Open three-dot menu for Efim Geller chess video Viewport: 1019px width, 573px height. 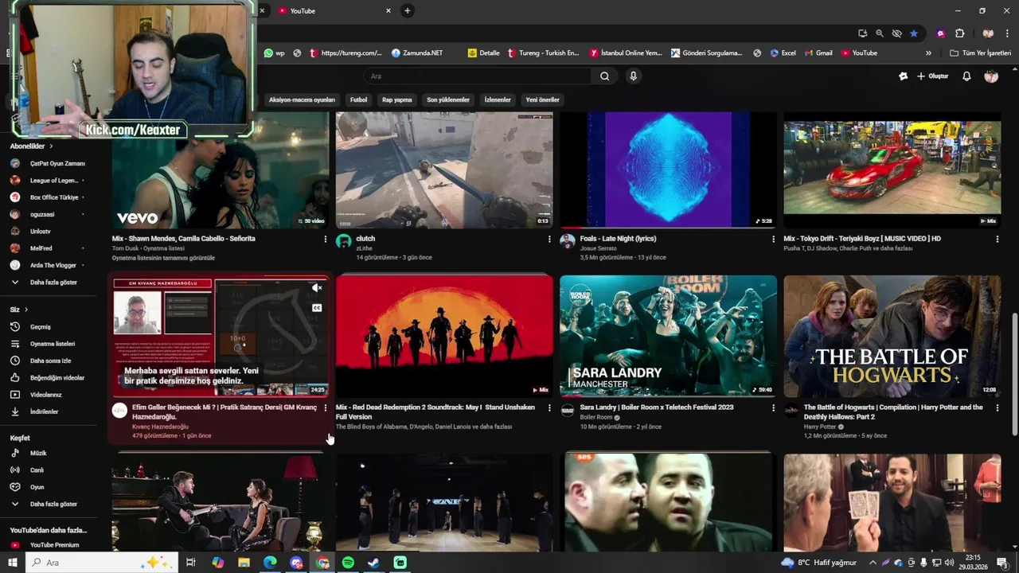[325, 407]
